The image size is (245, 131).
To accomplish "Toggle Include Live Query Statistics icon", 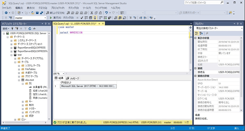I will click(105, 18).
